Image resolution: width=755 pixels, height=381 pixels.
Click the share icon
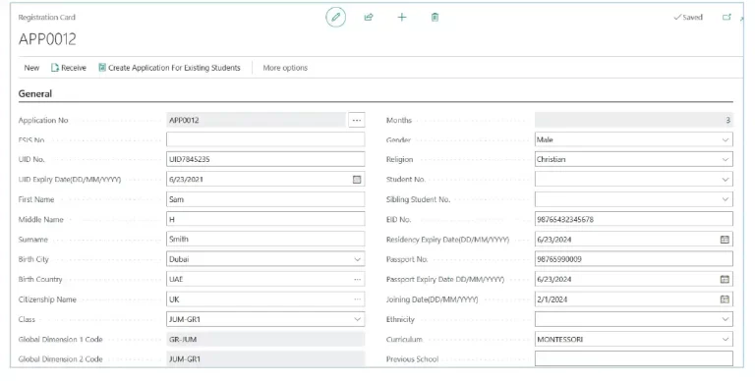369,18
